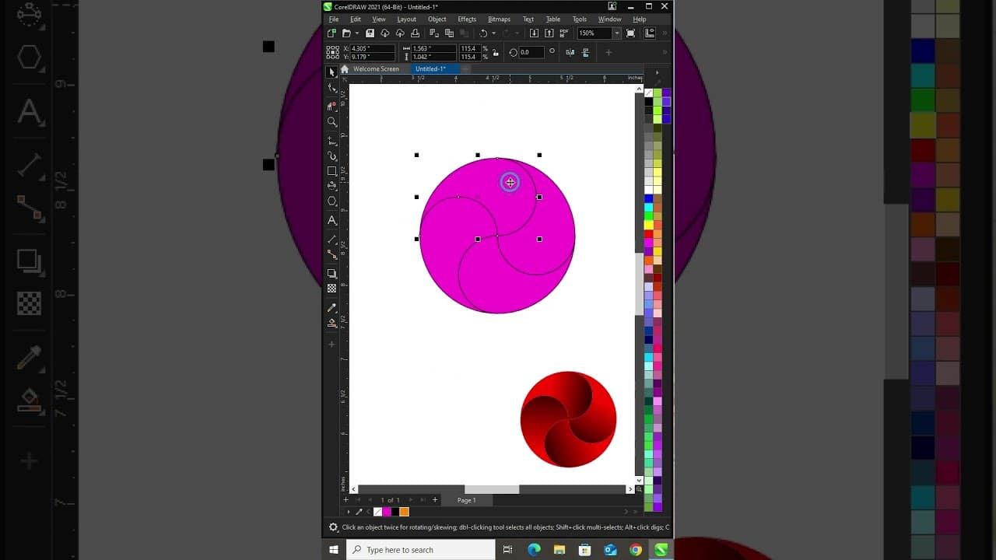Click the status bar settings gear
This screenshot has height=560, width=996.
333,527
